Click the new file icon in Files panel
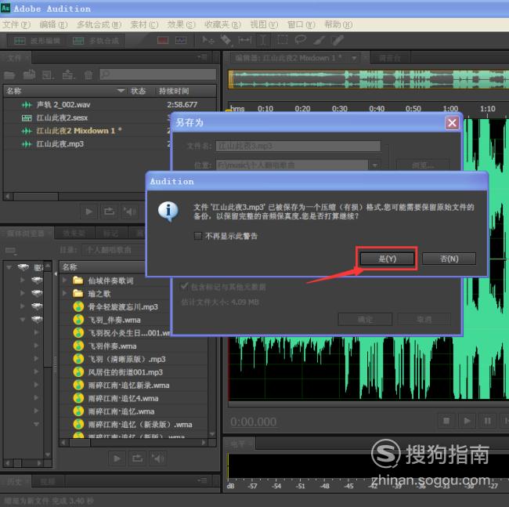509x507 pixels. click(48, 75)
